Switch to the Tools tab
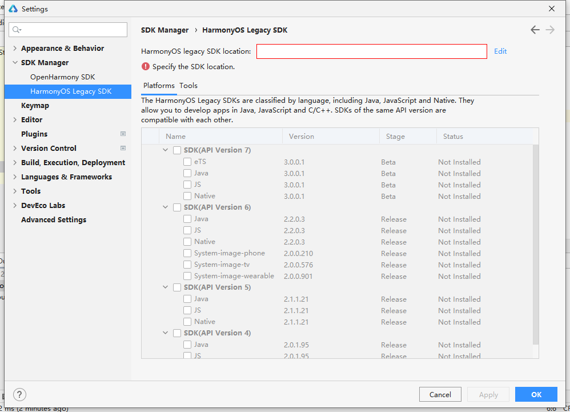 point(188,86)
